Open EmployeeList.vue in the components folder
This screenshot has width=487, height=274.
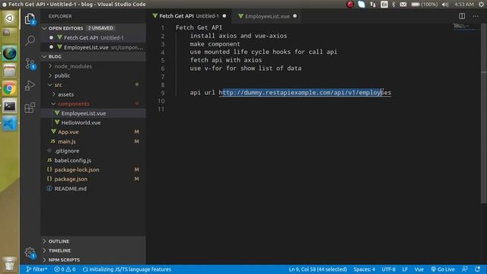[x=93, y=113]
